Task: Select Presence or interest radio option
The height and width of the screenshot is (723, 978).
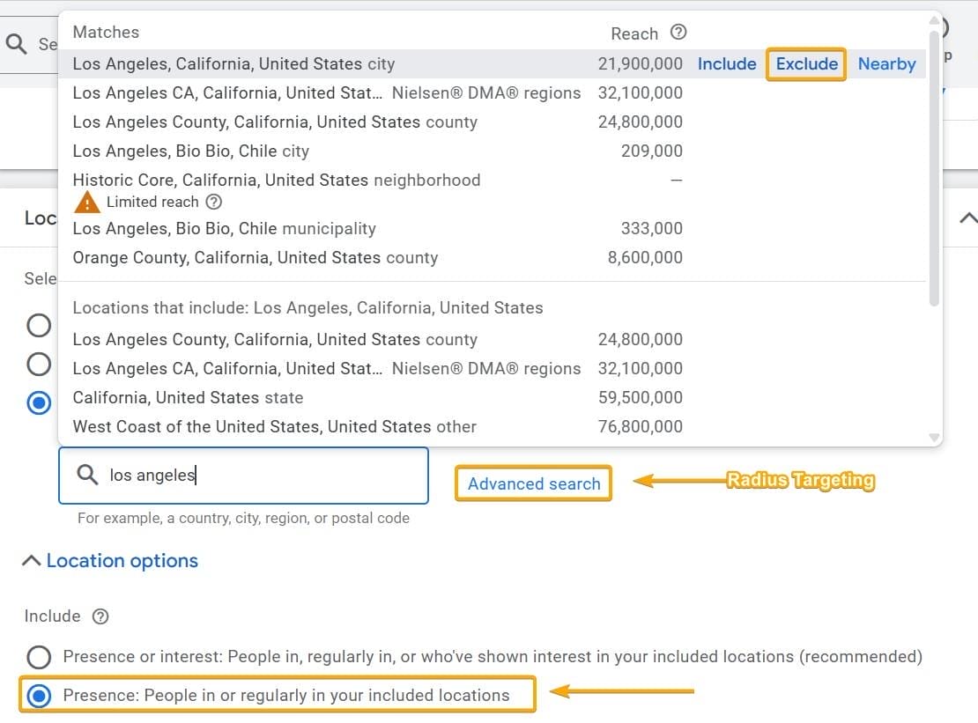Action: 39,657
